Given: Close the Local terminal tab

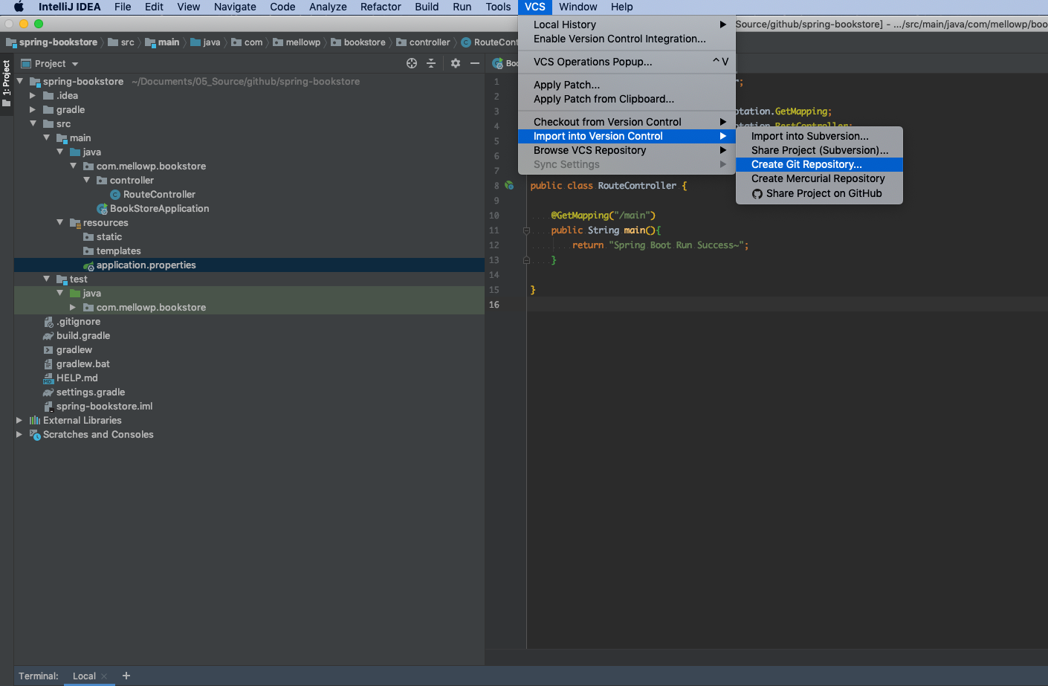Looking at the screenshot, I should (105, 676).
